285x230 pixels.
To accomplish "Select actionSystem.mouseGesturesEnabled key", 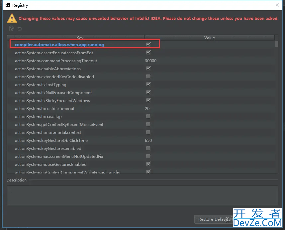I will [x=51, y=165].
